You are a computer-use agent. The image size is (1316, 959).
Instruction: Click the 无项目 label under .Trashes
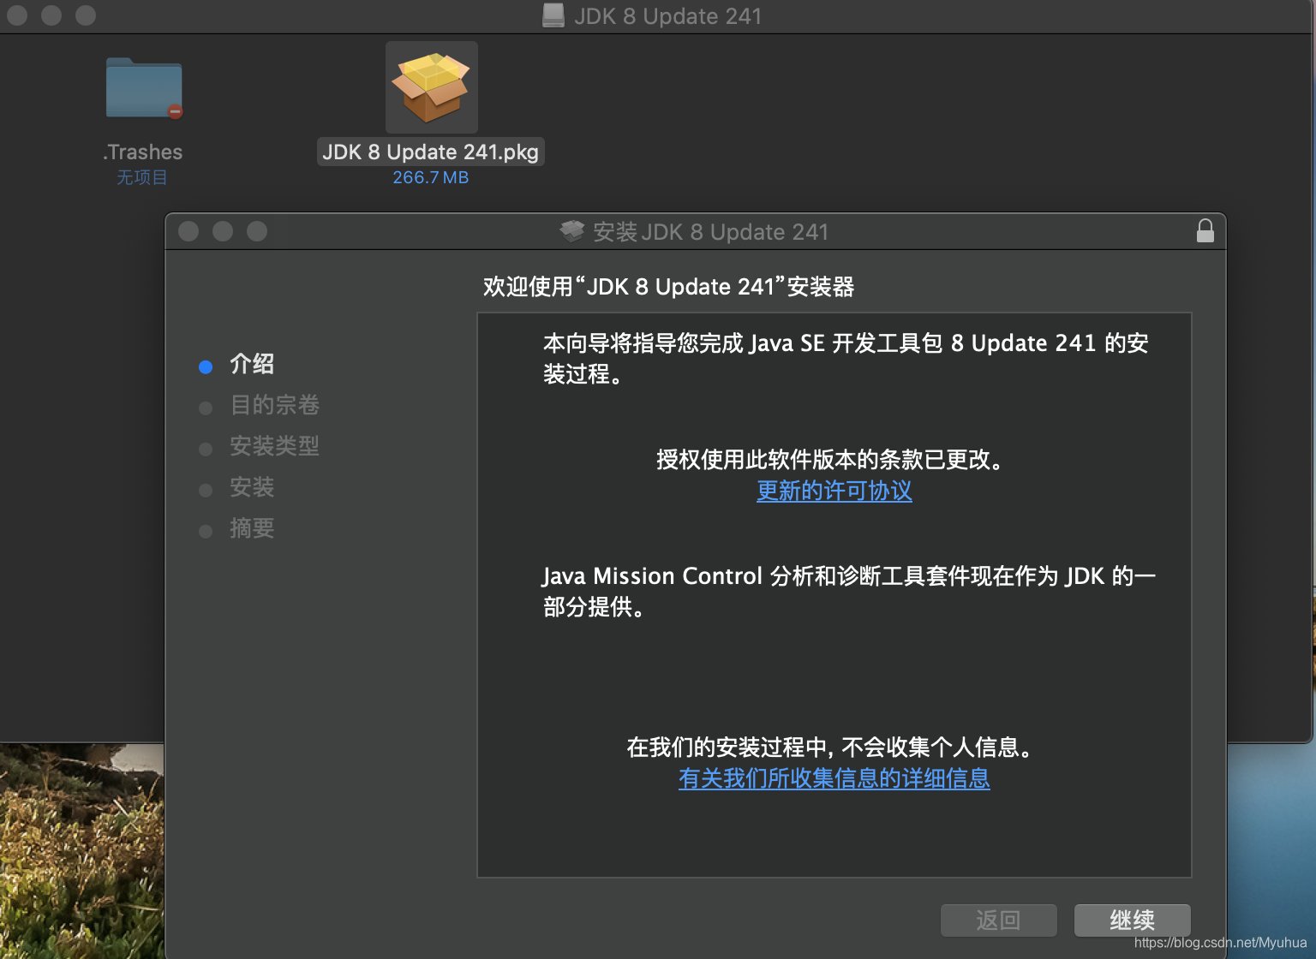142,177
